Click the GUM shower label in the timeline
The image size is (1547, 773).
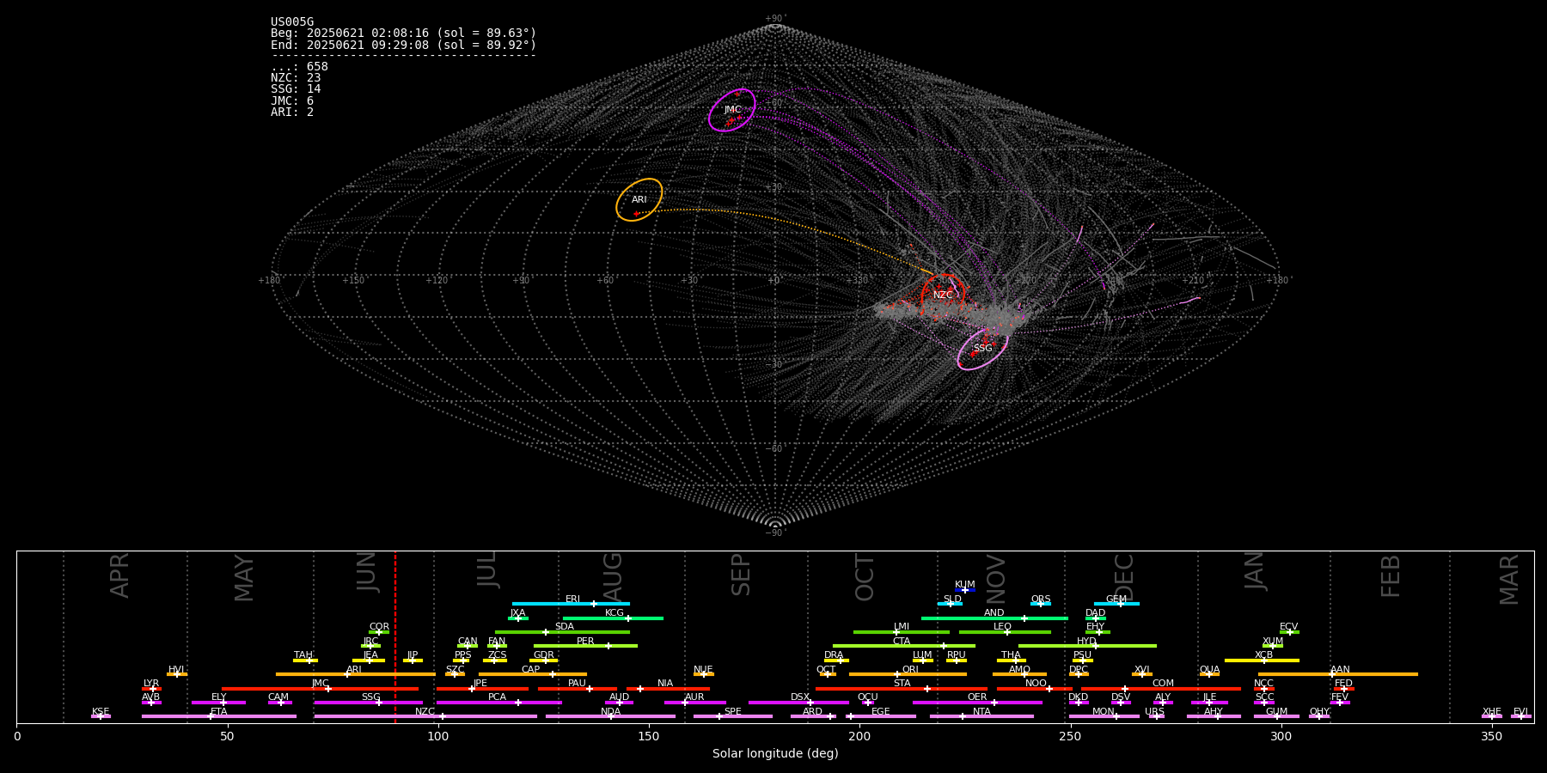(1276, 712)
